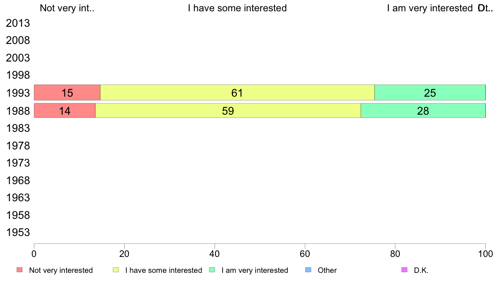The height and width of the screenshot is (308, 497).
Task: Click the red Not very interested legend swatch
Action: pyautogui.click(x=20, y=270)
